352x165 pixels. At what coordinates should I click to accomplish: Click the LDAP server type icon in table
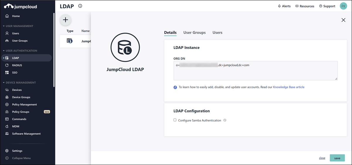click(69, 41)
